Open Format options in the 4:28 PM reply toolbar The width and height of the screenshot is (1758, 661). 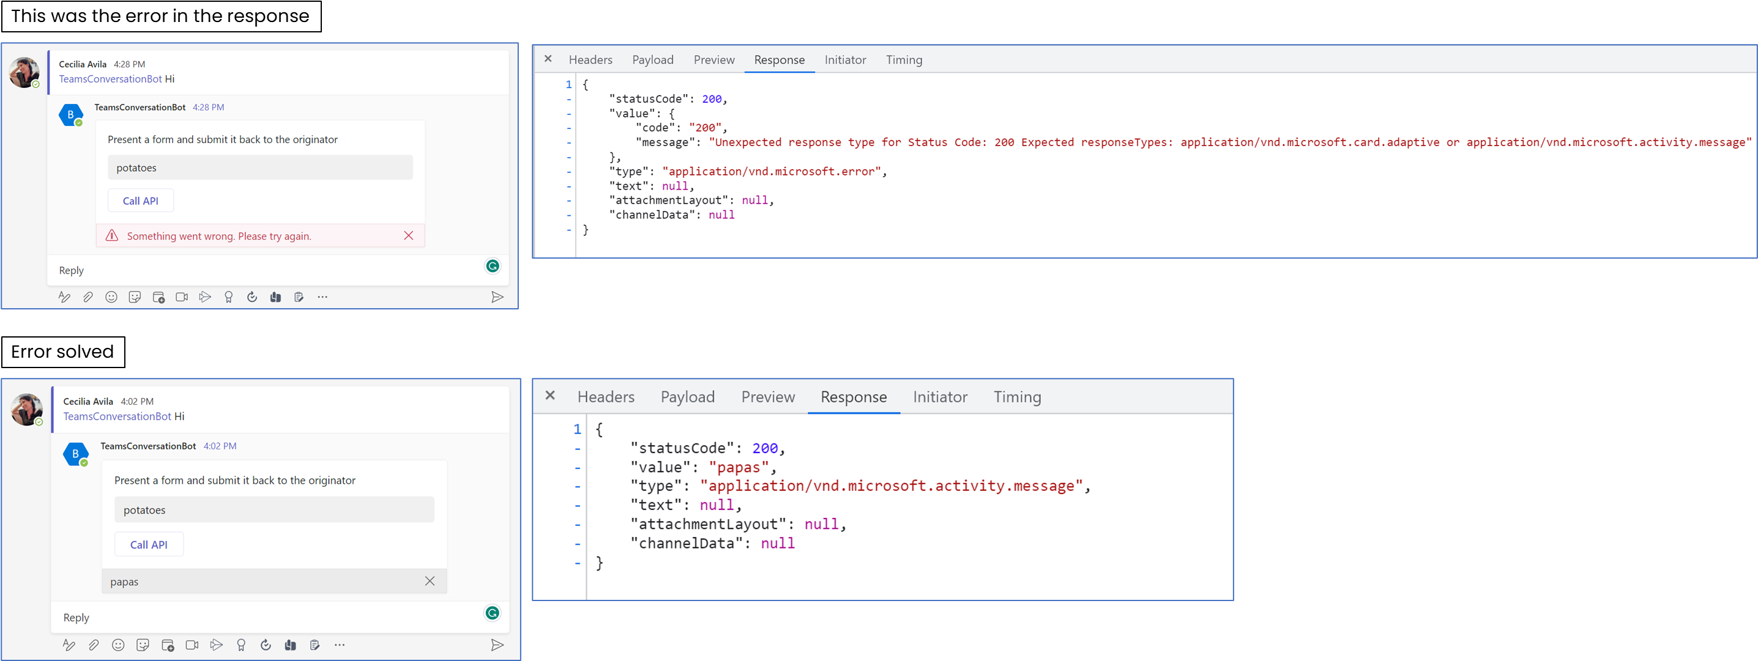point(64,297)
